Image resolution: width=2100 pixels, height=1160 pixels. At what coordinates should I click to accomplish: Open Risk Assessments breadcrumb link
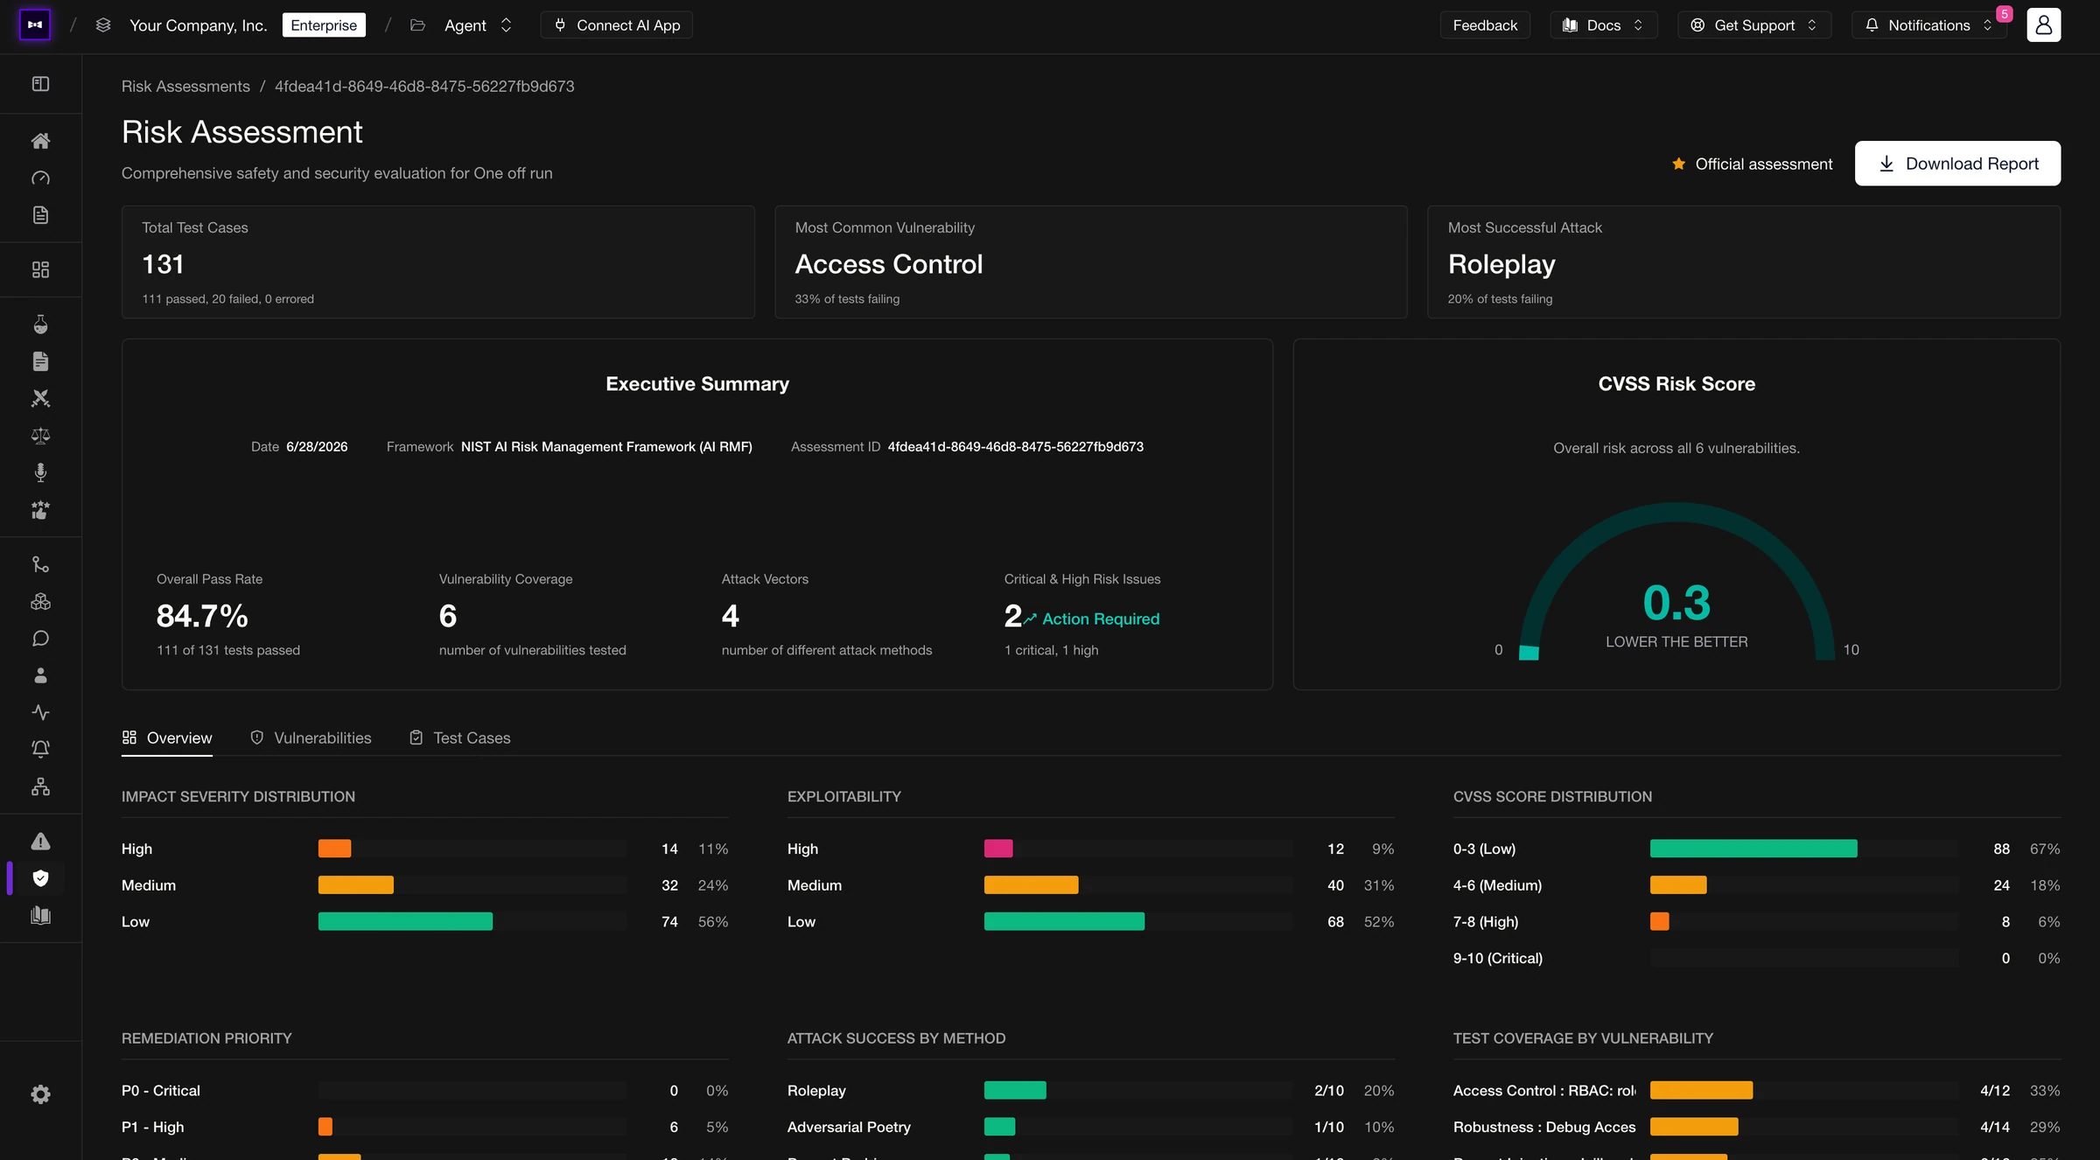(185, 86)
